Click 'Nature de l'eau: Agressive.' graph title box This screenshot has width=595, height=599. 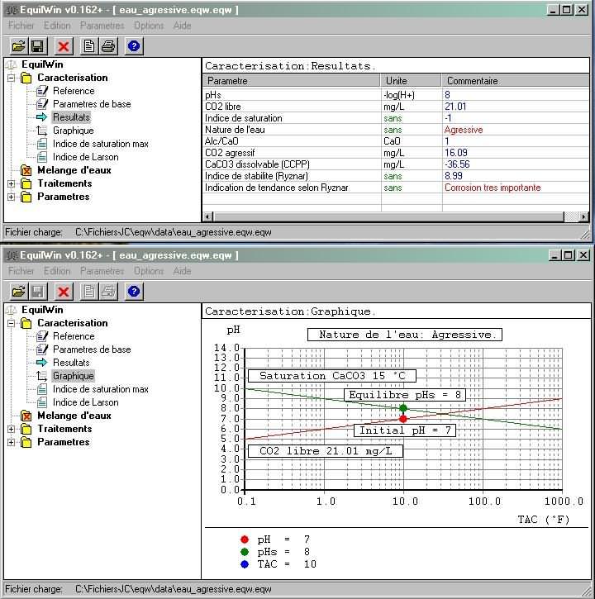click(405, 335)
